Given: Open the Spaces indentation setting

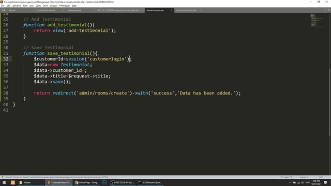Looking at the screenshot, I should pyautogui.click(x=304, y=177).
